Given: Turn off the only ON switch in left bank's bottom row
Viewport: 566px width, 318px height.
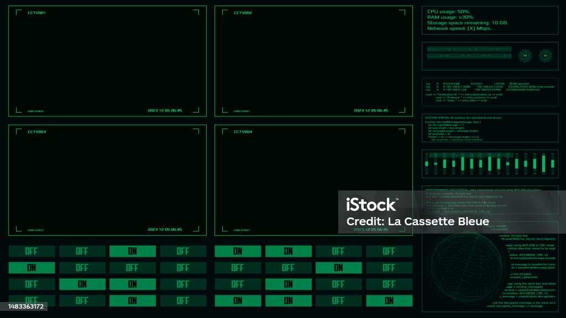Looking at the screenshot, I should click(x=133, y=300).
